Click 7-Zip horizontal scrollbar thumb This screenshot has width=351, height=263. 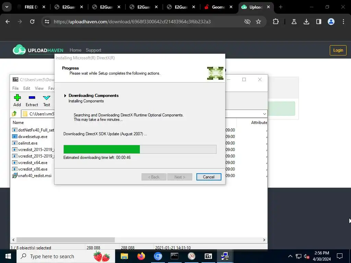(65, 240)
